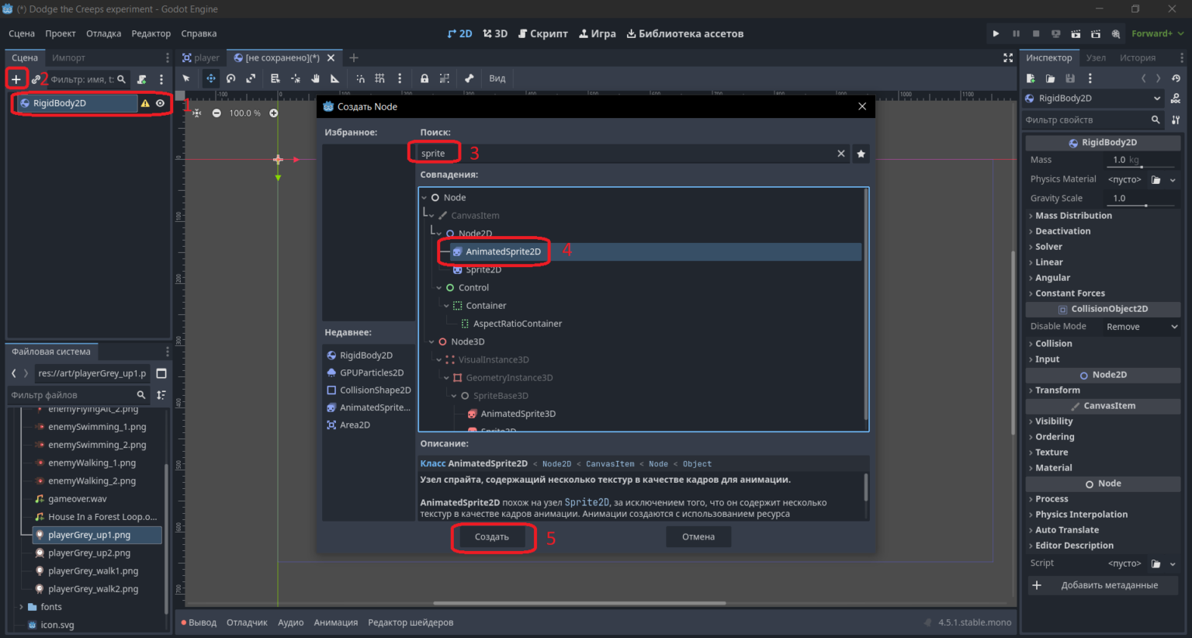
Task: Click the add child node plus icon
Action: (x=16, y=79)
